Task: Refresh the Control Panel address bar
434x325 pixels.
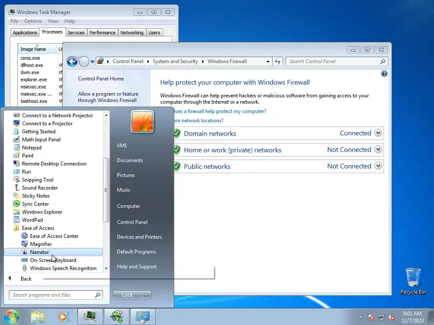Action: pyautogui.click(x=278, y=62)
